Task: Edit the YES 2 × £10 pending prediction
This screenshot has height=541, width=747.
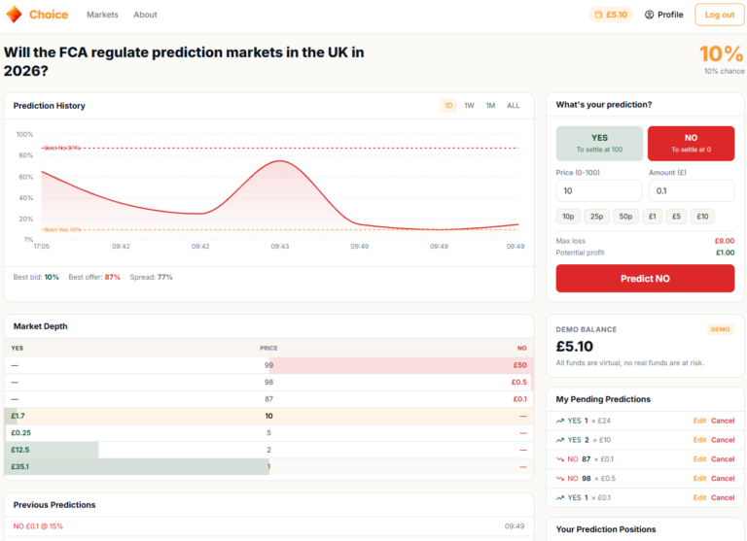Action: 699,440
